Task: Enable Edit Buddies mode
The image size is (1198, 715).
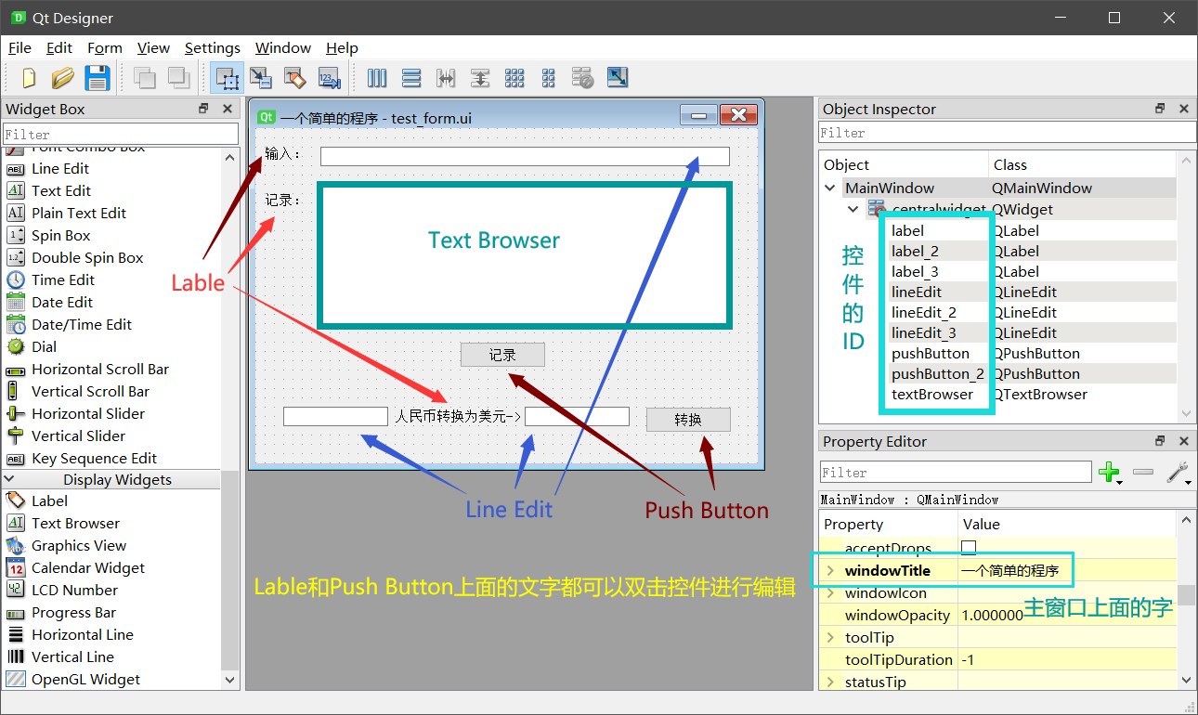Action: (295, 78)
